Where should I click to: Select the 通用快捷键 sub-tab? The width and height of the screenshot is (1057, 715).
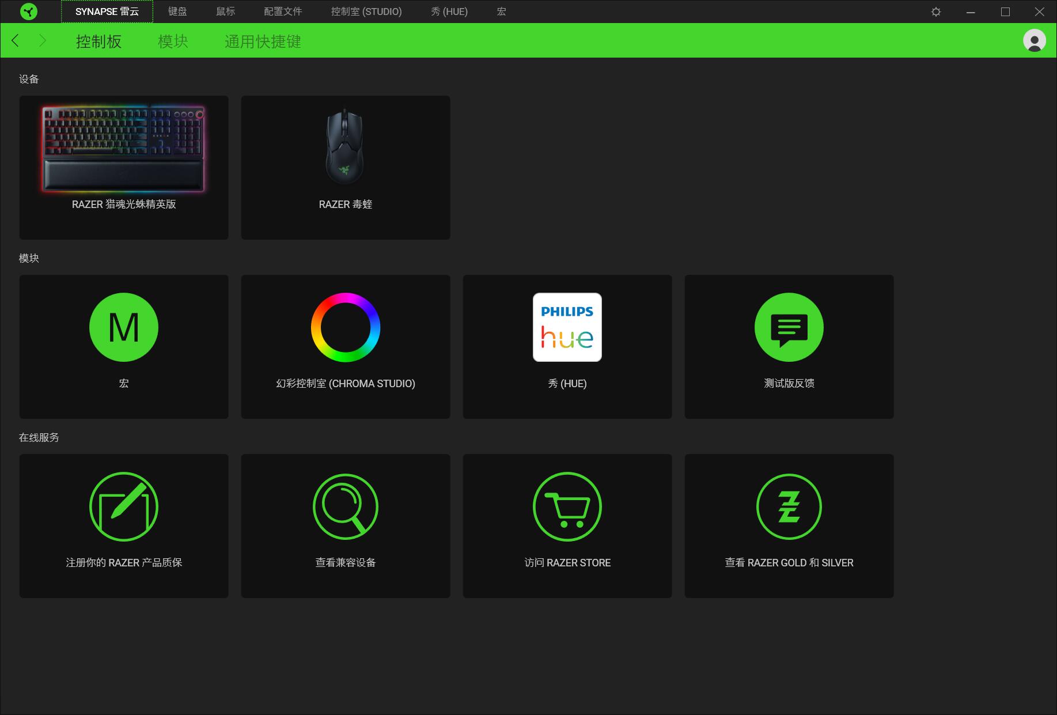[x=263, y=41]
